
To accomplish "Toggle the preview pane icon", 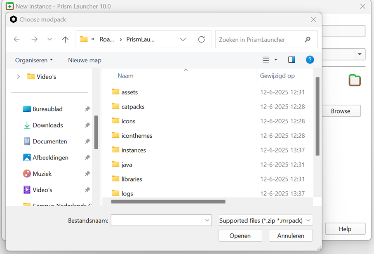I will pyautogui.click(x=292, y=59).
